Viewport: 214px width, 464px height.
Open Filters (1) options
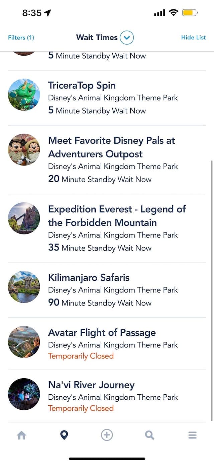coord(21,38)
